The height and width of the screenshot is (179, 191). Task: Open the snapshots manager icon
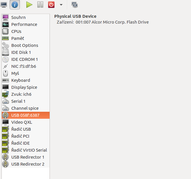(x=74, y=5)
